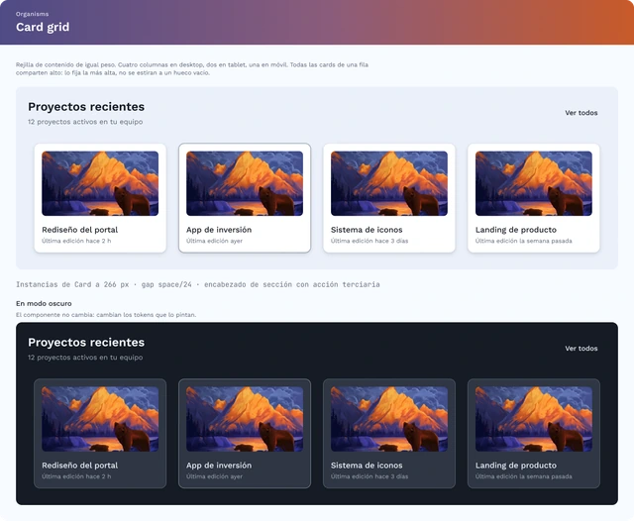The image size is (634, 521).
Task: Click '12 proyectos activos en tu equipo' in light section
Action: (x=85, y=122)
